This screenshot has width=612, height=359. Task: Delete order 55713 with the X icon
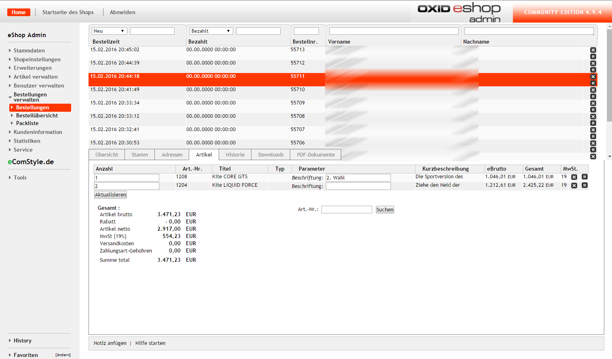(x=593, y=50)
